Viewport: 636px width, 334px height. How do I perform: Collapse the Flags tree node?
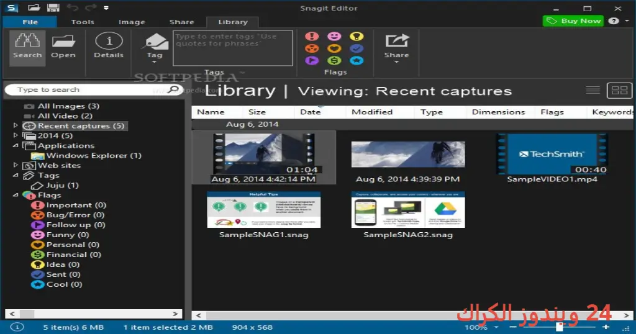coord(16,195)
